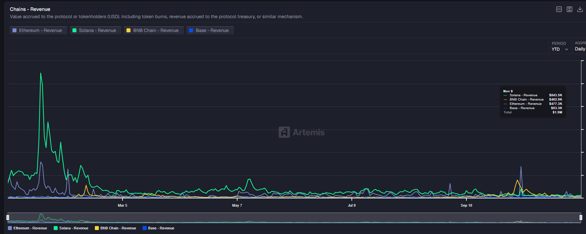The height and width of the screenshot is (234, 586).
Task: Click left handle of range slider
Action: point(8,218)
